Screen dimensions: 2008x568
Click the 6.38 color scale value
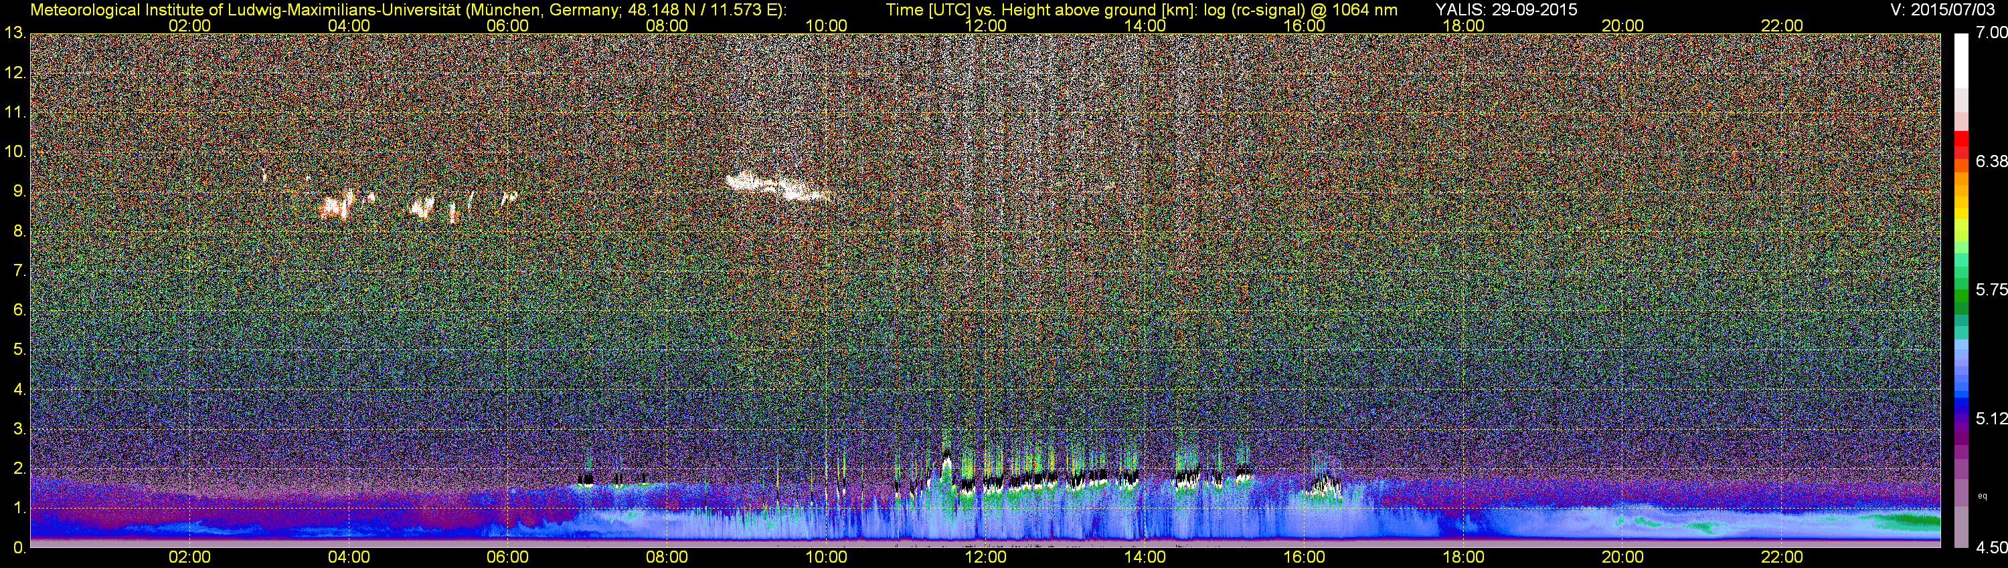coord(1992,161)
